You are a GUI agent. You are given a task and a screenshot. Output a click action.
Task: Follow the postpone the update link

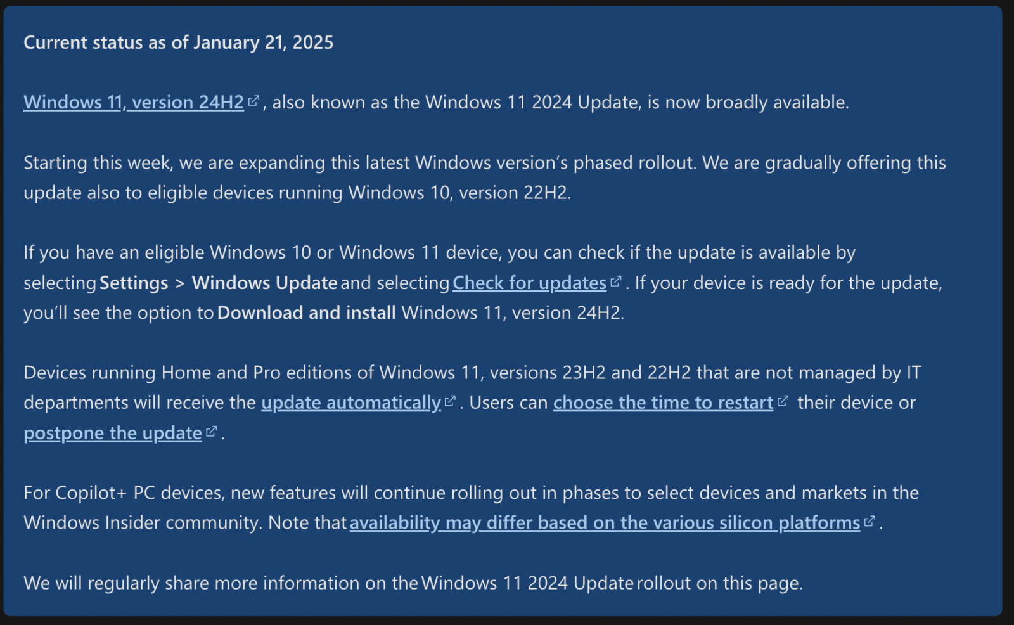click(x=113, y=433)
